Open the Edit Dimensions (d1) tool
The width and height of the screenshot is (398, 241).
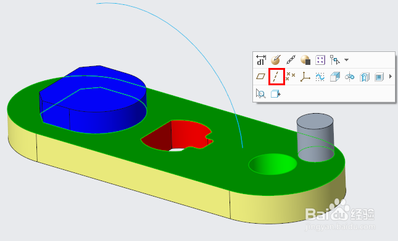(260, 60)
